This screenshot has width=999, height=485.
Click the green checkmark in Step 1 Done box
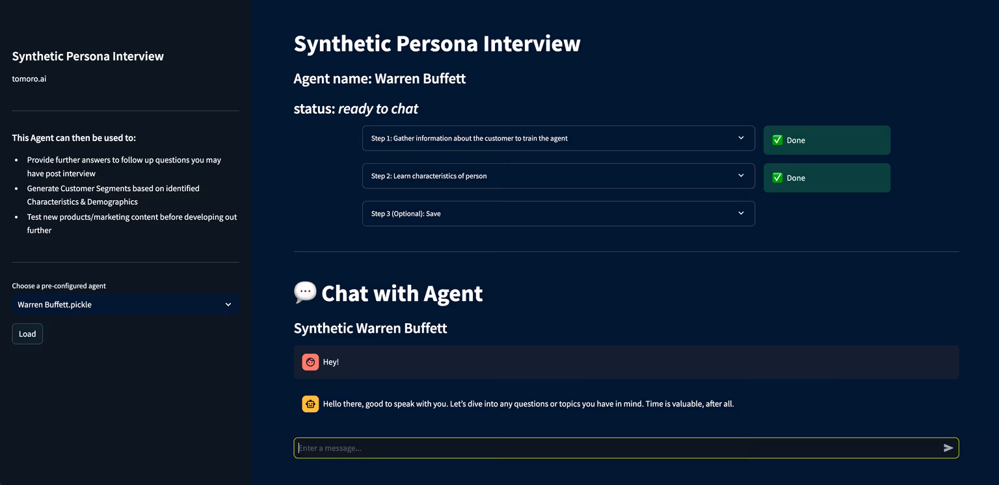pos(777,140)
